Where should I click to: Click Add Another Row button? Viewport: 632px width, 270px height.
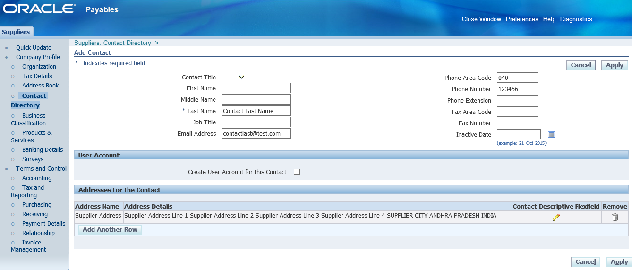(110, 230)
